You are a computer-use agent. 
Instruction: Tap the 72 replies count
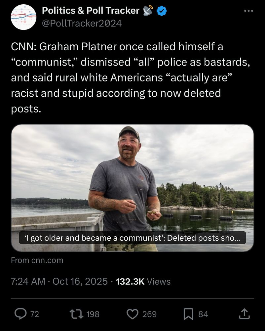[x=35, y=314]
